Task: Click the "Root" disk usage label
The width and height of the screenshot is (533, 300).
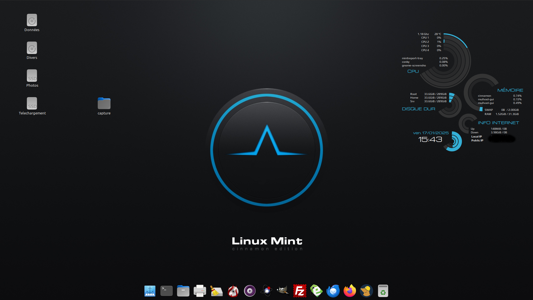Action: (x=413, y=94)
